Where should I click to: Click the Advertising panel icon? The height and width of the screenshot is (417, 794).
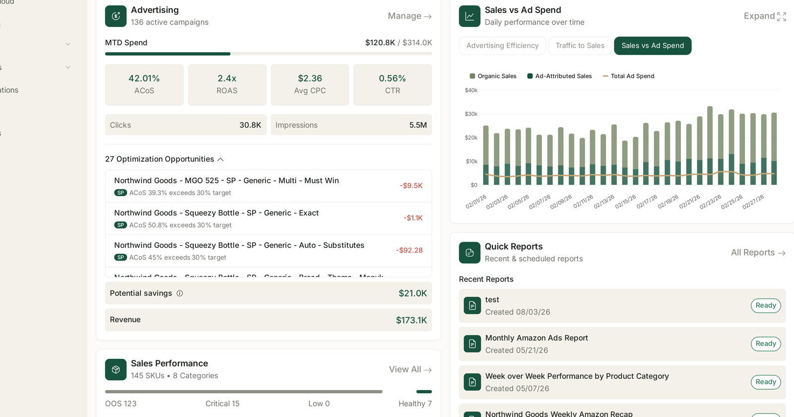tap(116, 16)
